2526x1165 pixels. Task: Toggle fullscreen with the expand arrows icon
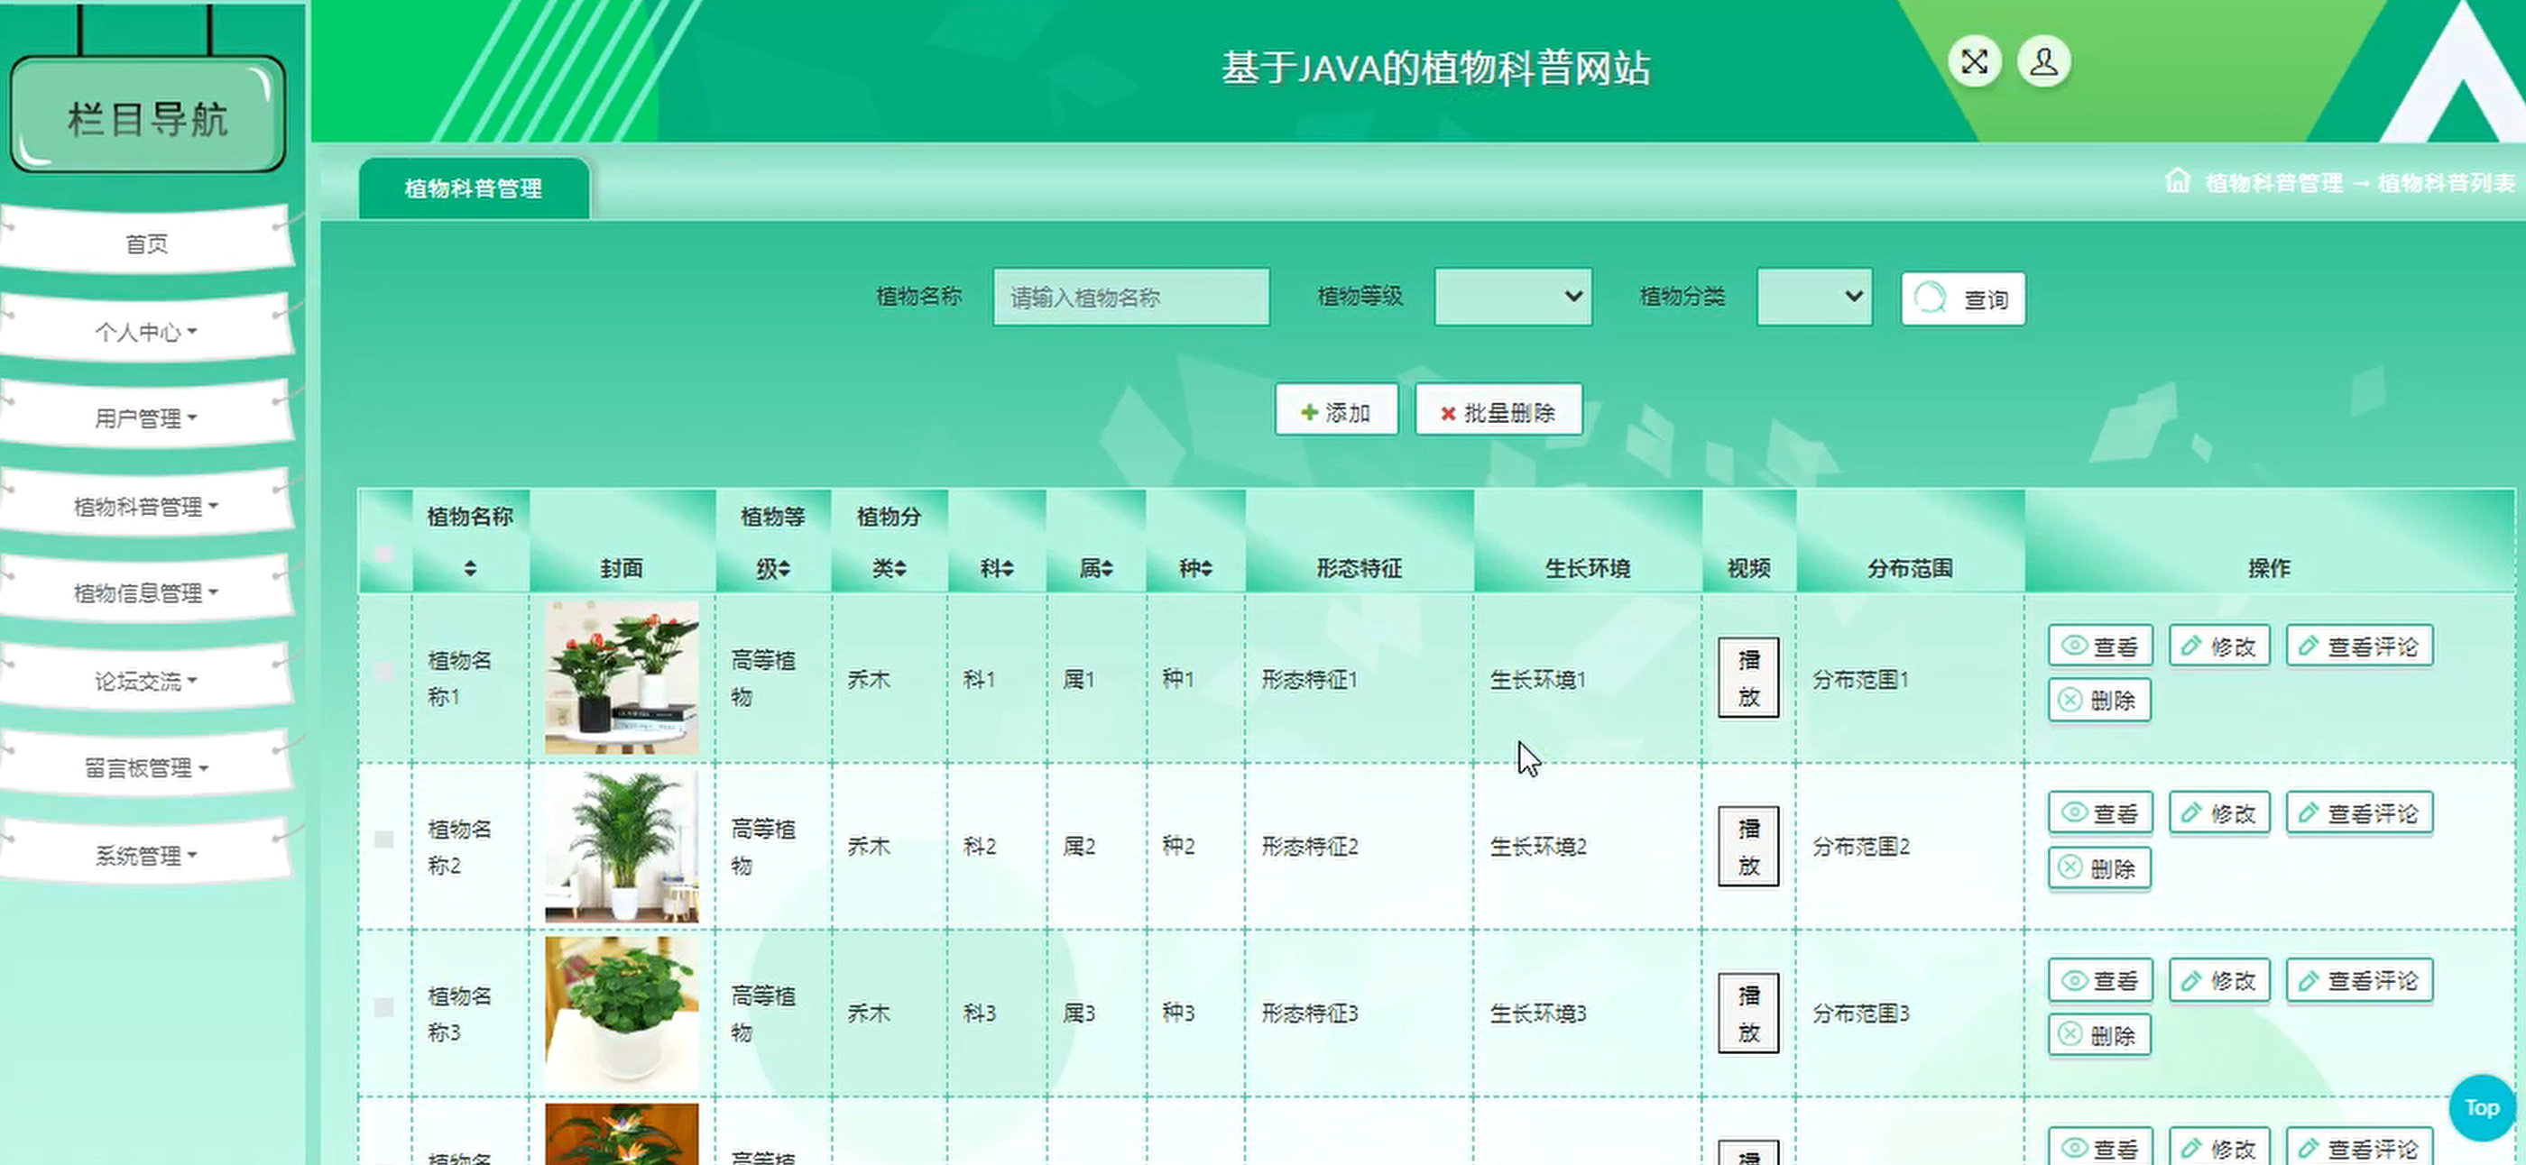tap(1974, 61)
